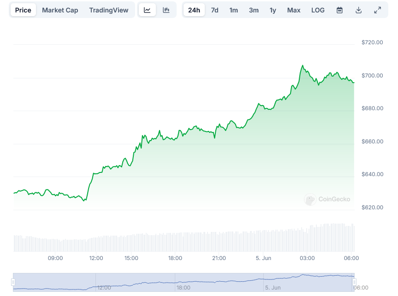Toggle LOG scale on chart

coord(318,10)
